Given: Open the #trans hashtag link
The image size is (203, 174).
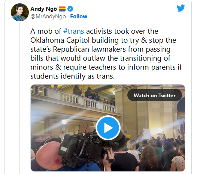Looking at the screenshot, I should point(73,31).
